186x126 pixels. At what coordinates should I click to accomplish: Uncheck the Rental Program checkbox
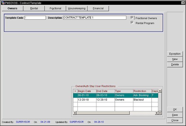(x=132, y=23)
